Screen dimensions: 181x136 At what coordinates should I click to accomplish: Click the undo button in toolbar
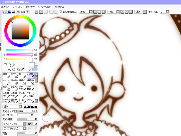(41, 12)
